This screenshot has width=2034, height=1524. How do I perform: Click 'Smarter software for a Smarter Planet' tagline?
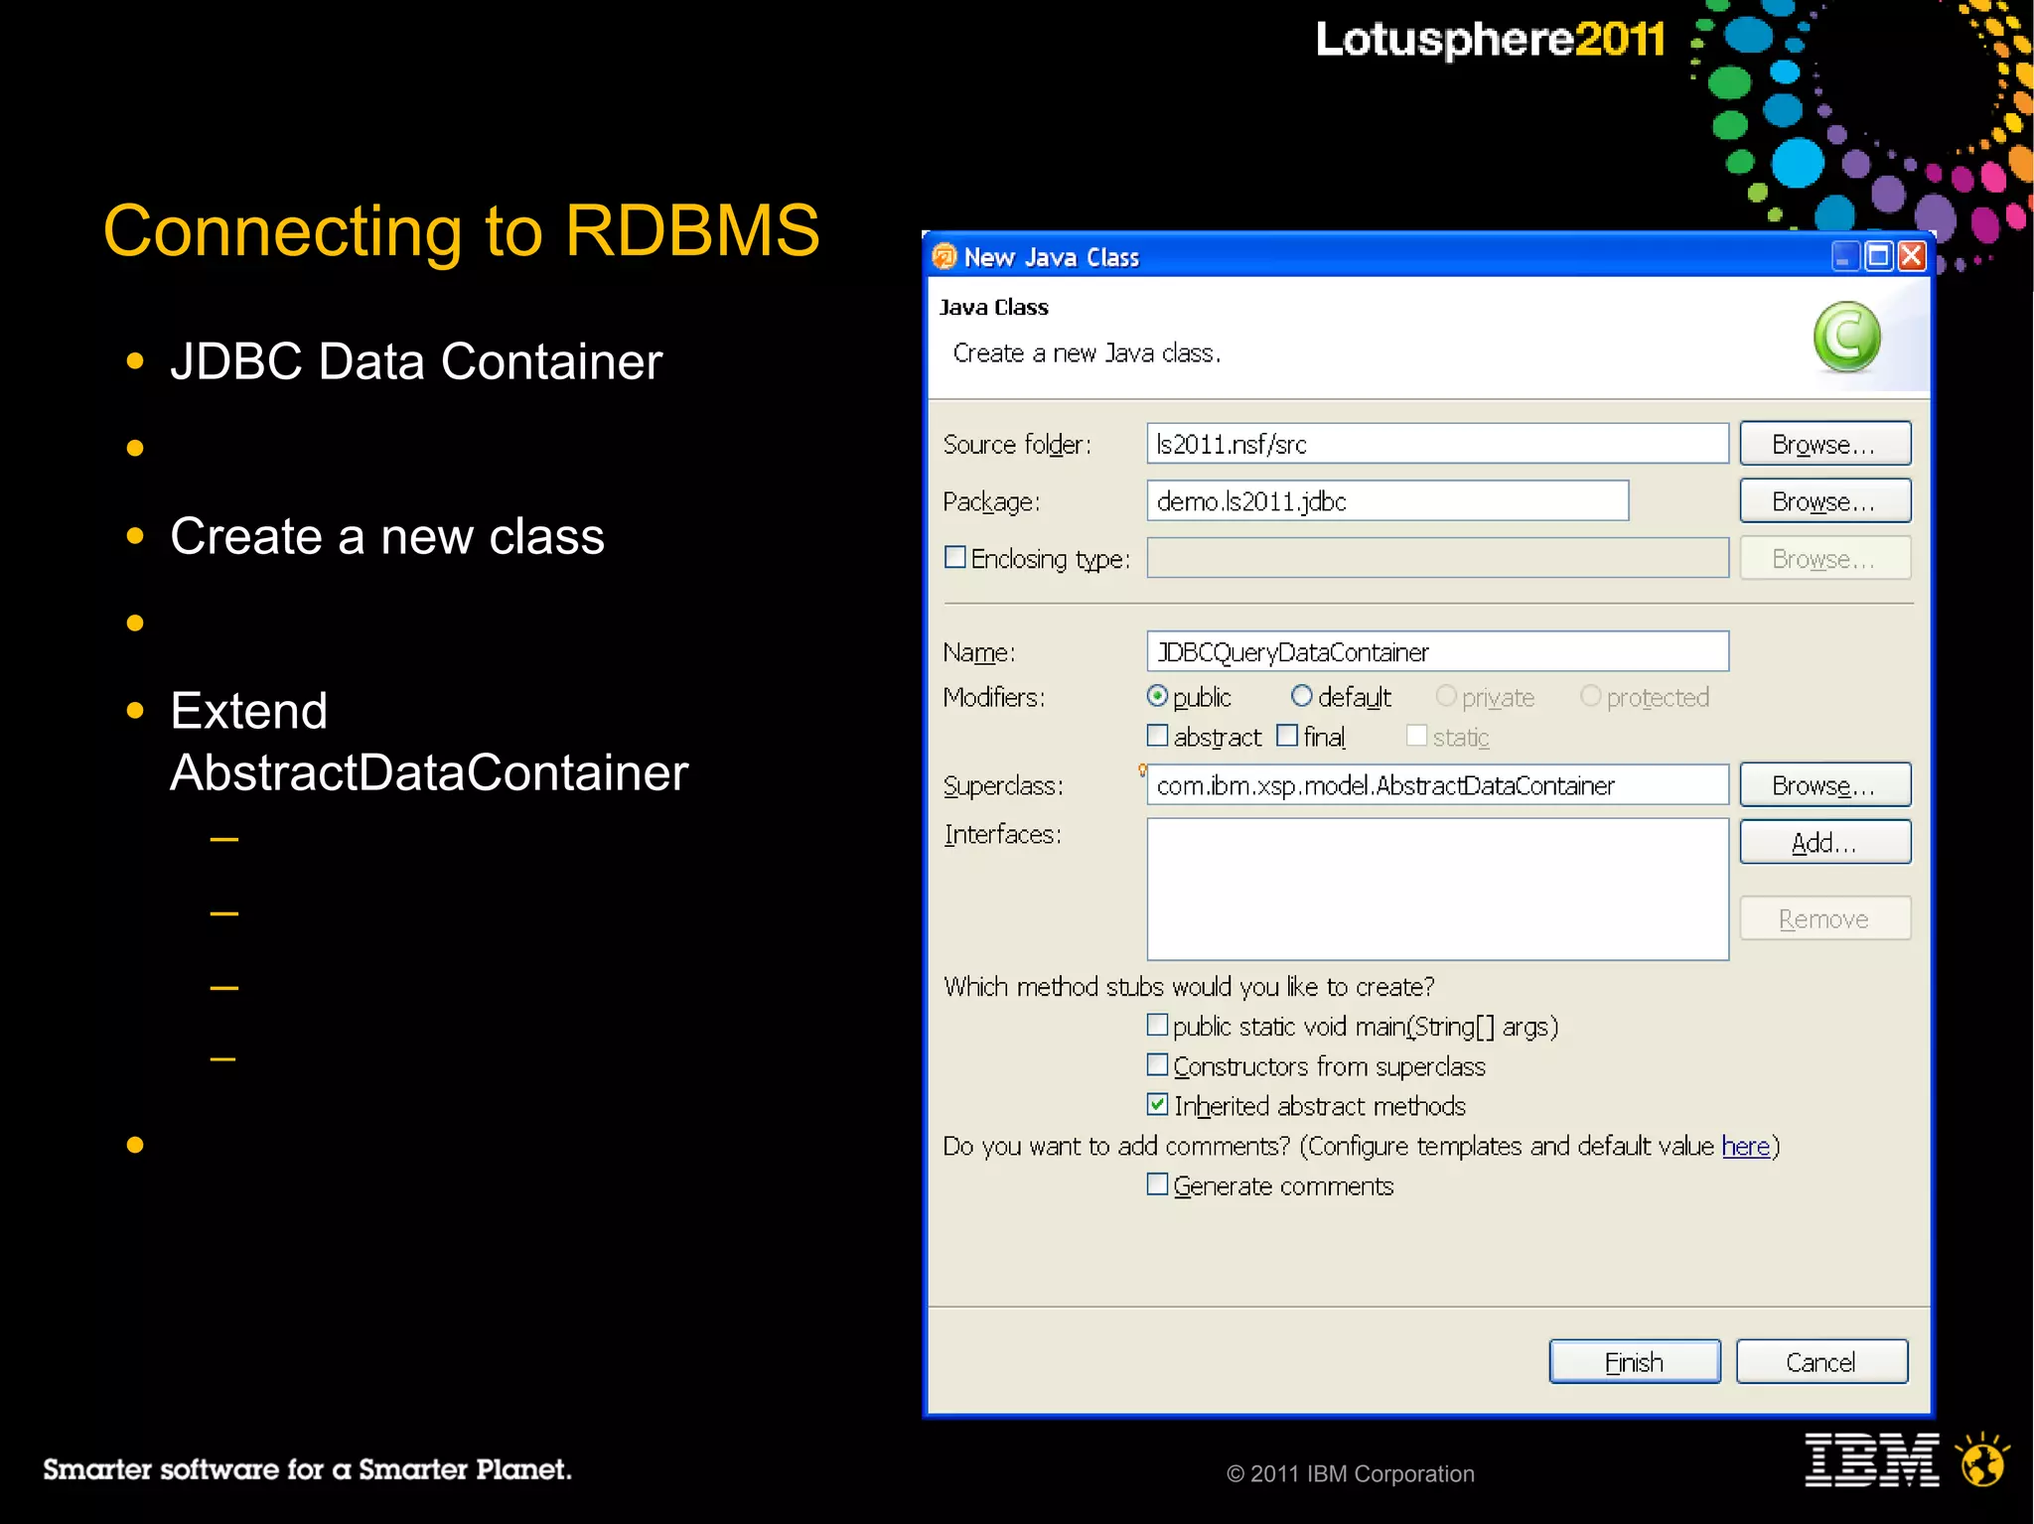pos(307,1469)
